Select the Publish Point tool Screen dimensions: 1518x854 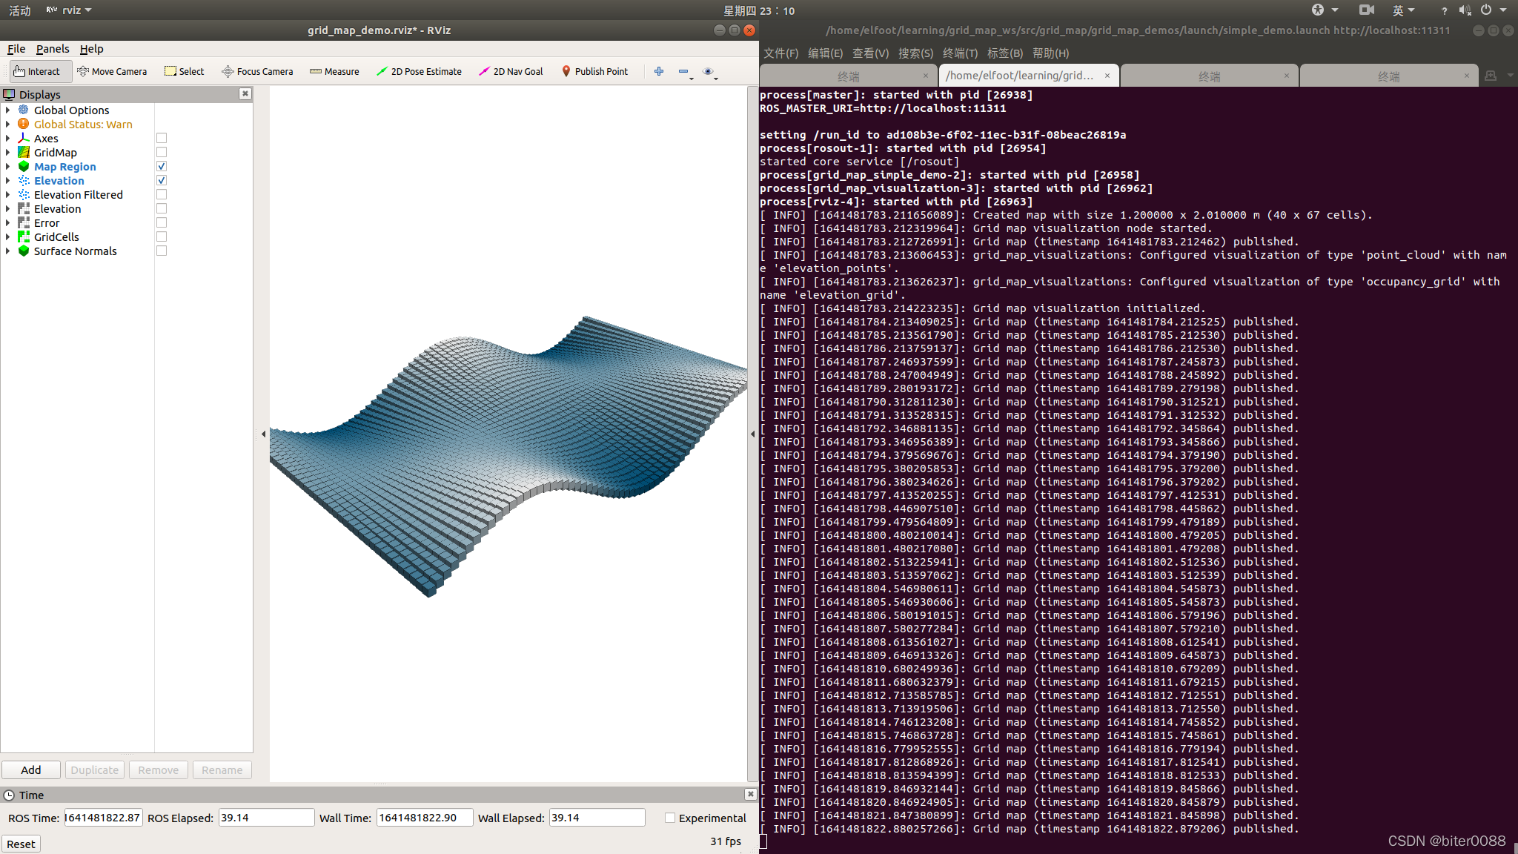point(595,71)
